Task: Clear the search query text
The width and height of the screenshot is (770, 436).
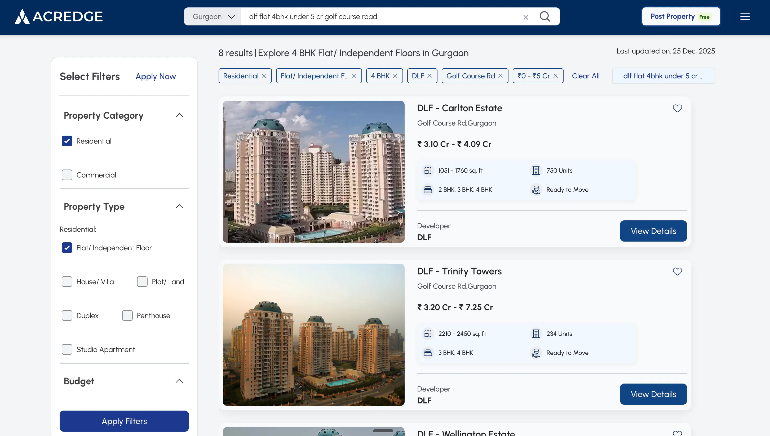Action: [x=526, y=17]
